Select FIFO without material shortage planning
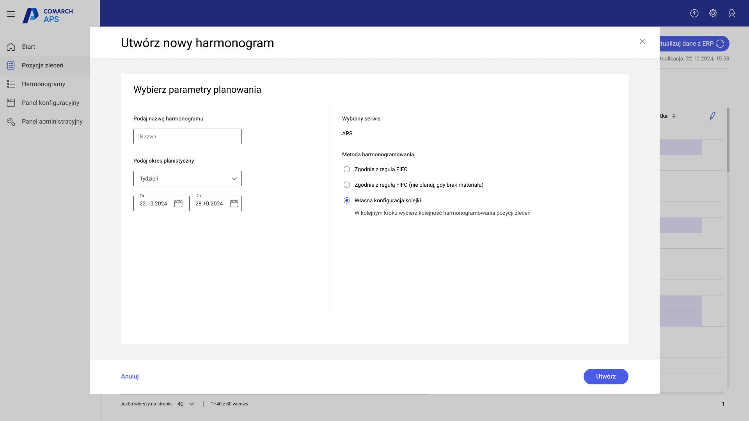The width and height of the screenshot is (749, 421). (347, 185)
